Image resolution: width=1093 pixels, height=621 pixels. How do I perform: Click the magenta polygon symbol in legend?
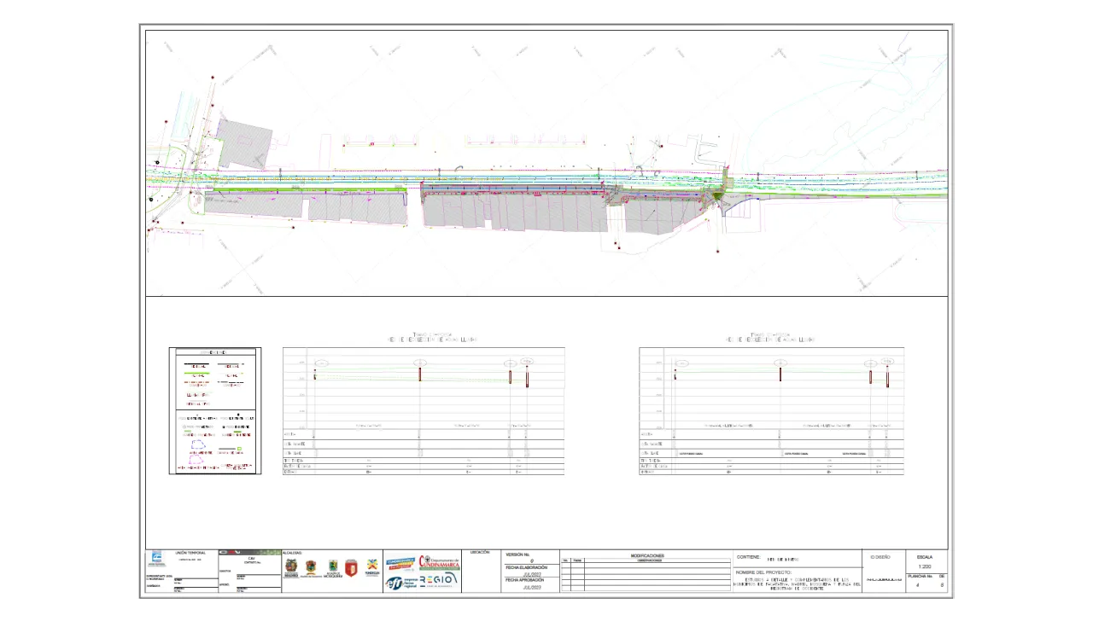pos(197,461)
